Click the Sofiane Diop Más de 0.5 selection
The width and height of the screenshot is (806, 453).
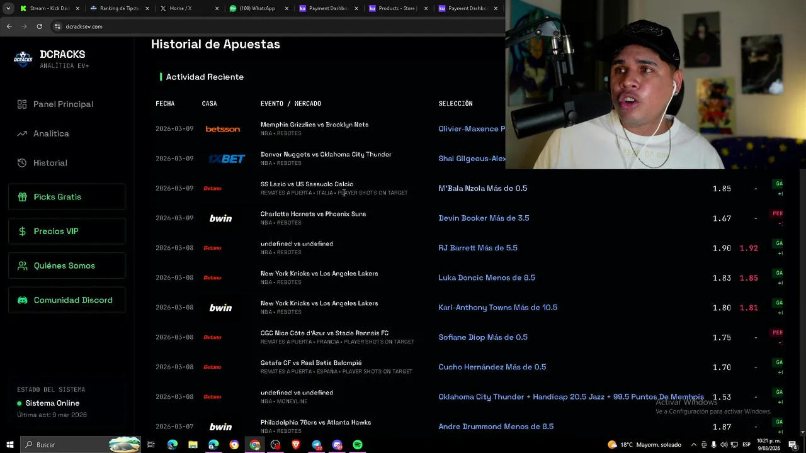(x=483, y=337)
